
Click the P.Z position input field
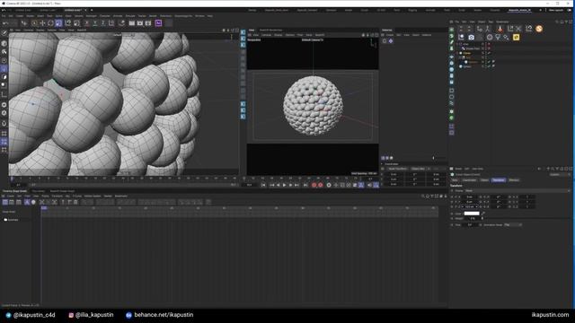470,207
